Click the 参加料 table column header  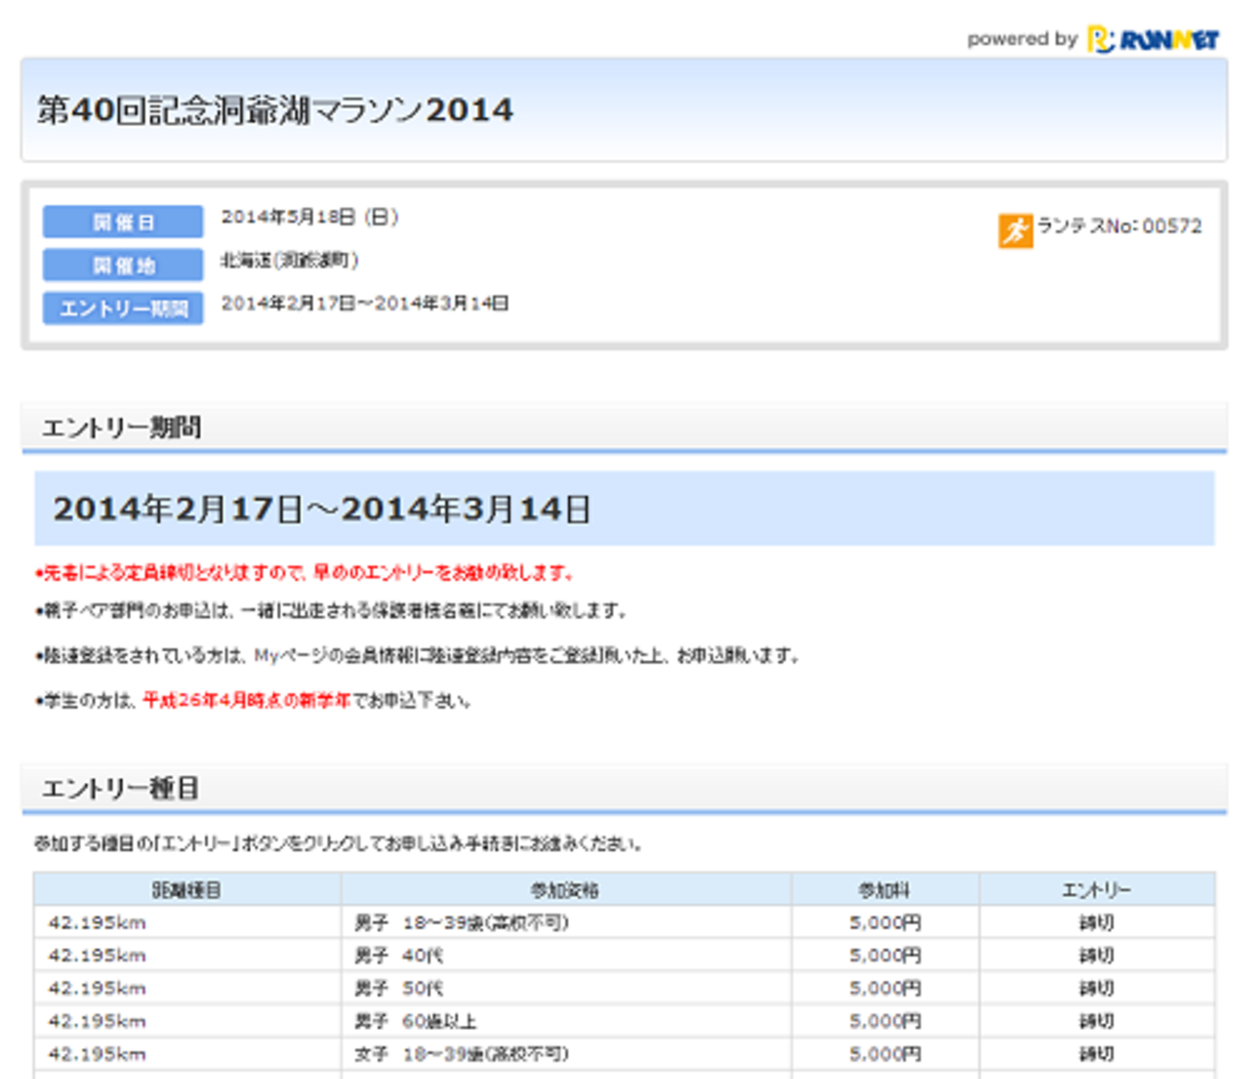click(x=884, y=889)
